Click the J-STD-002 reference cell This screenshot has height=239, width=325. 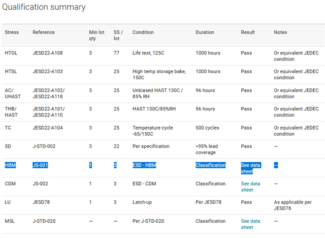46,146
